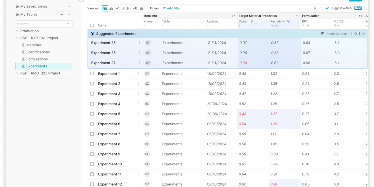Click the AI sparkle next to Strain

[252, 21]
